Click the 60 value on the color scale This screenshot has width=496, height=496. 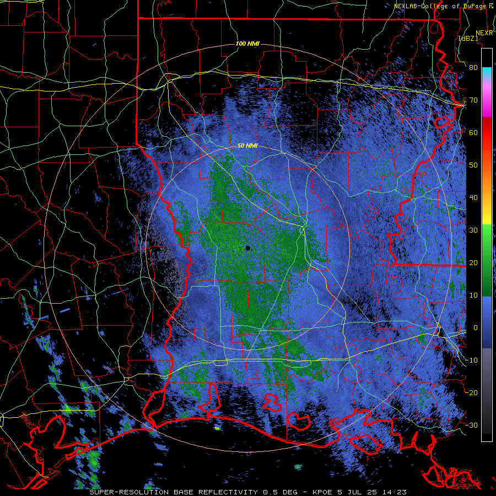pyautogui.click(x=473, y=133)
